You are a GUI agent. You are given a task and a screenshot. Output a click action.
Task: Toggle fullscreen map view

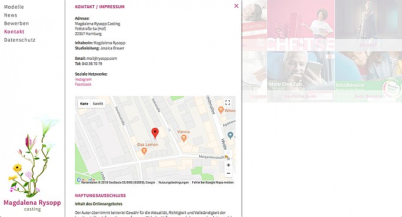[227, 103]
